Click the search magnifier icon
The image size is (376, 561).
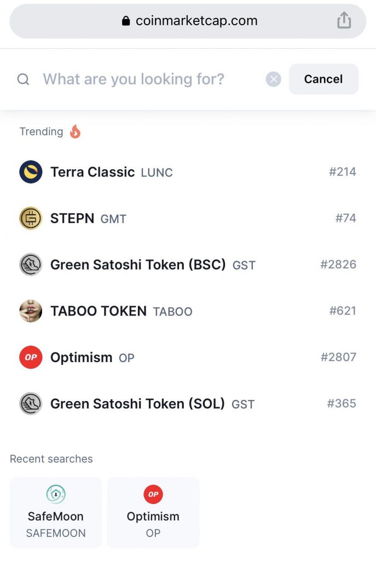click(23, 79)
